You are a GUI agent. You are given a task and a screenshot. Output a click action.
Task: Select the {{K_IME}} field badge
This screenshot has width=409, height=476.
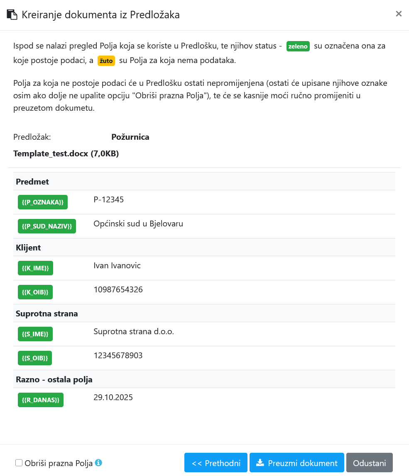35,268
